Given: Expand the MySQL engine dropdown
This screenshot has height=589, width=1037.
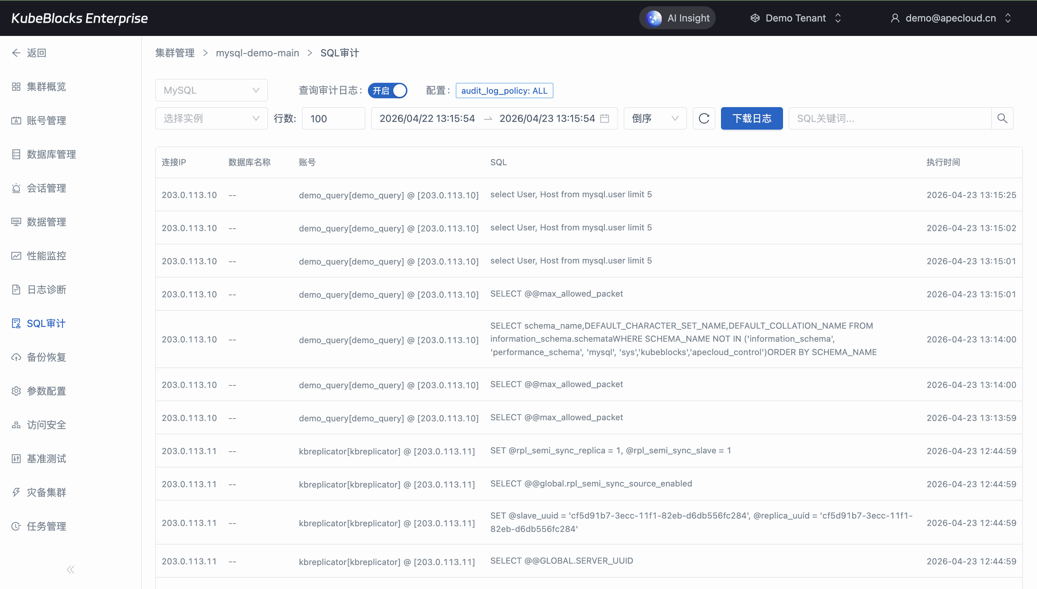Looking at the screenshot, I should pos(211,90).
